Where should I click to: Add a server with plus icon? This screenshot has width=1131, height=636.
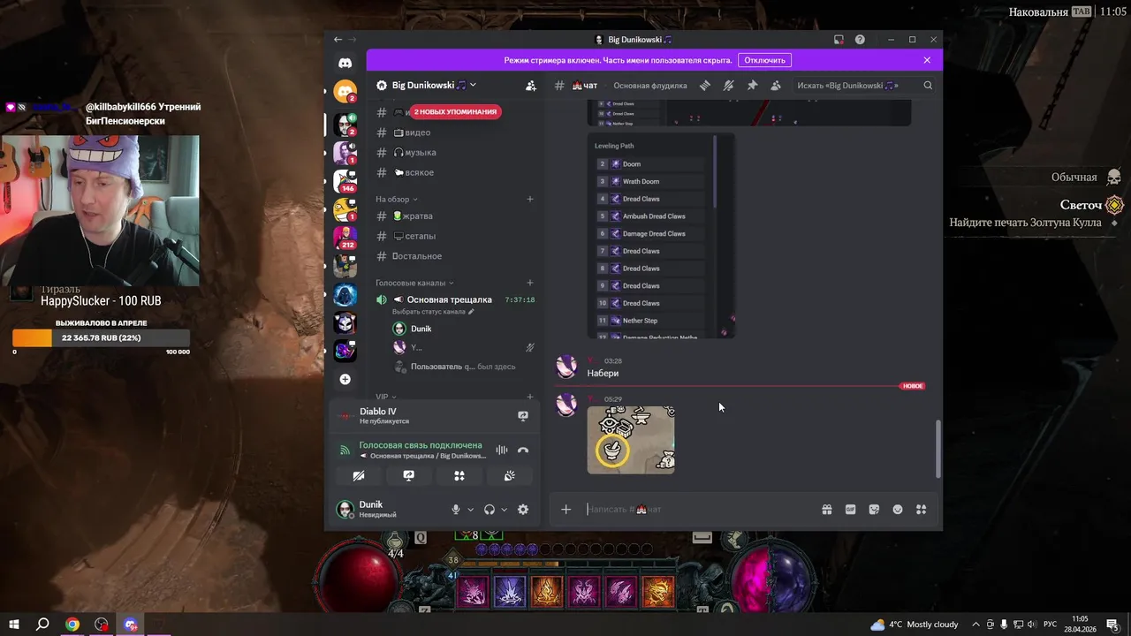345,379
